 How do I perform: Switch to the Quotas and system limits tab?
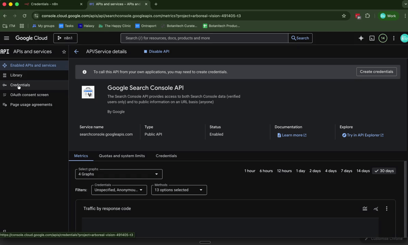click(122, 156)
